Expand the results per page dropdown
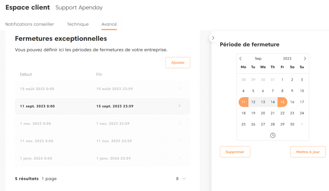 181,179
